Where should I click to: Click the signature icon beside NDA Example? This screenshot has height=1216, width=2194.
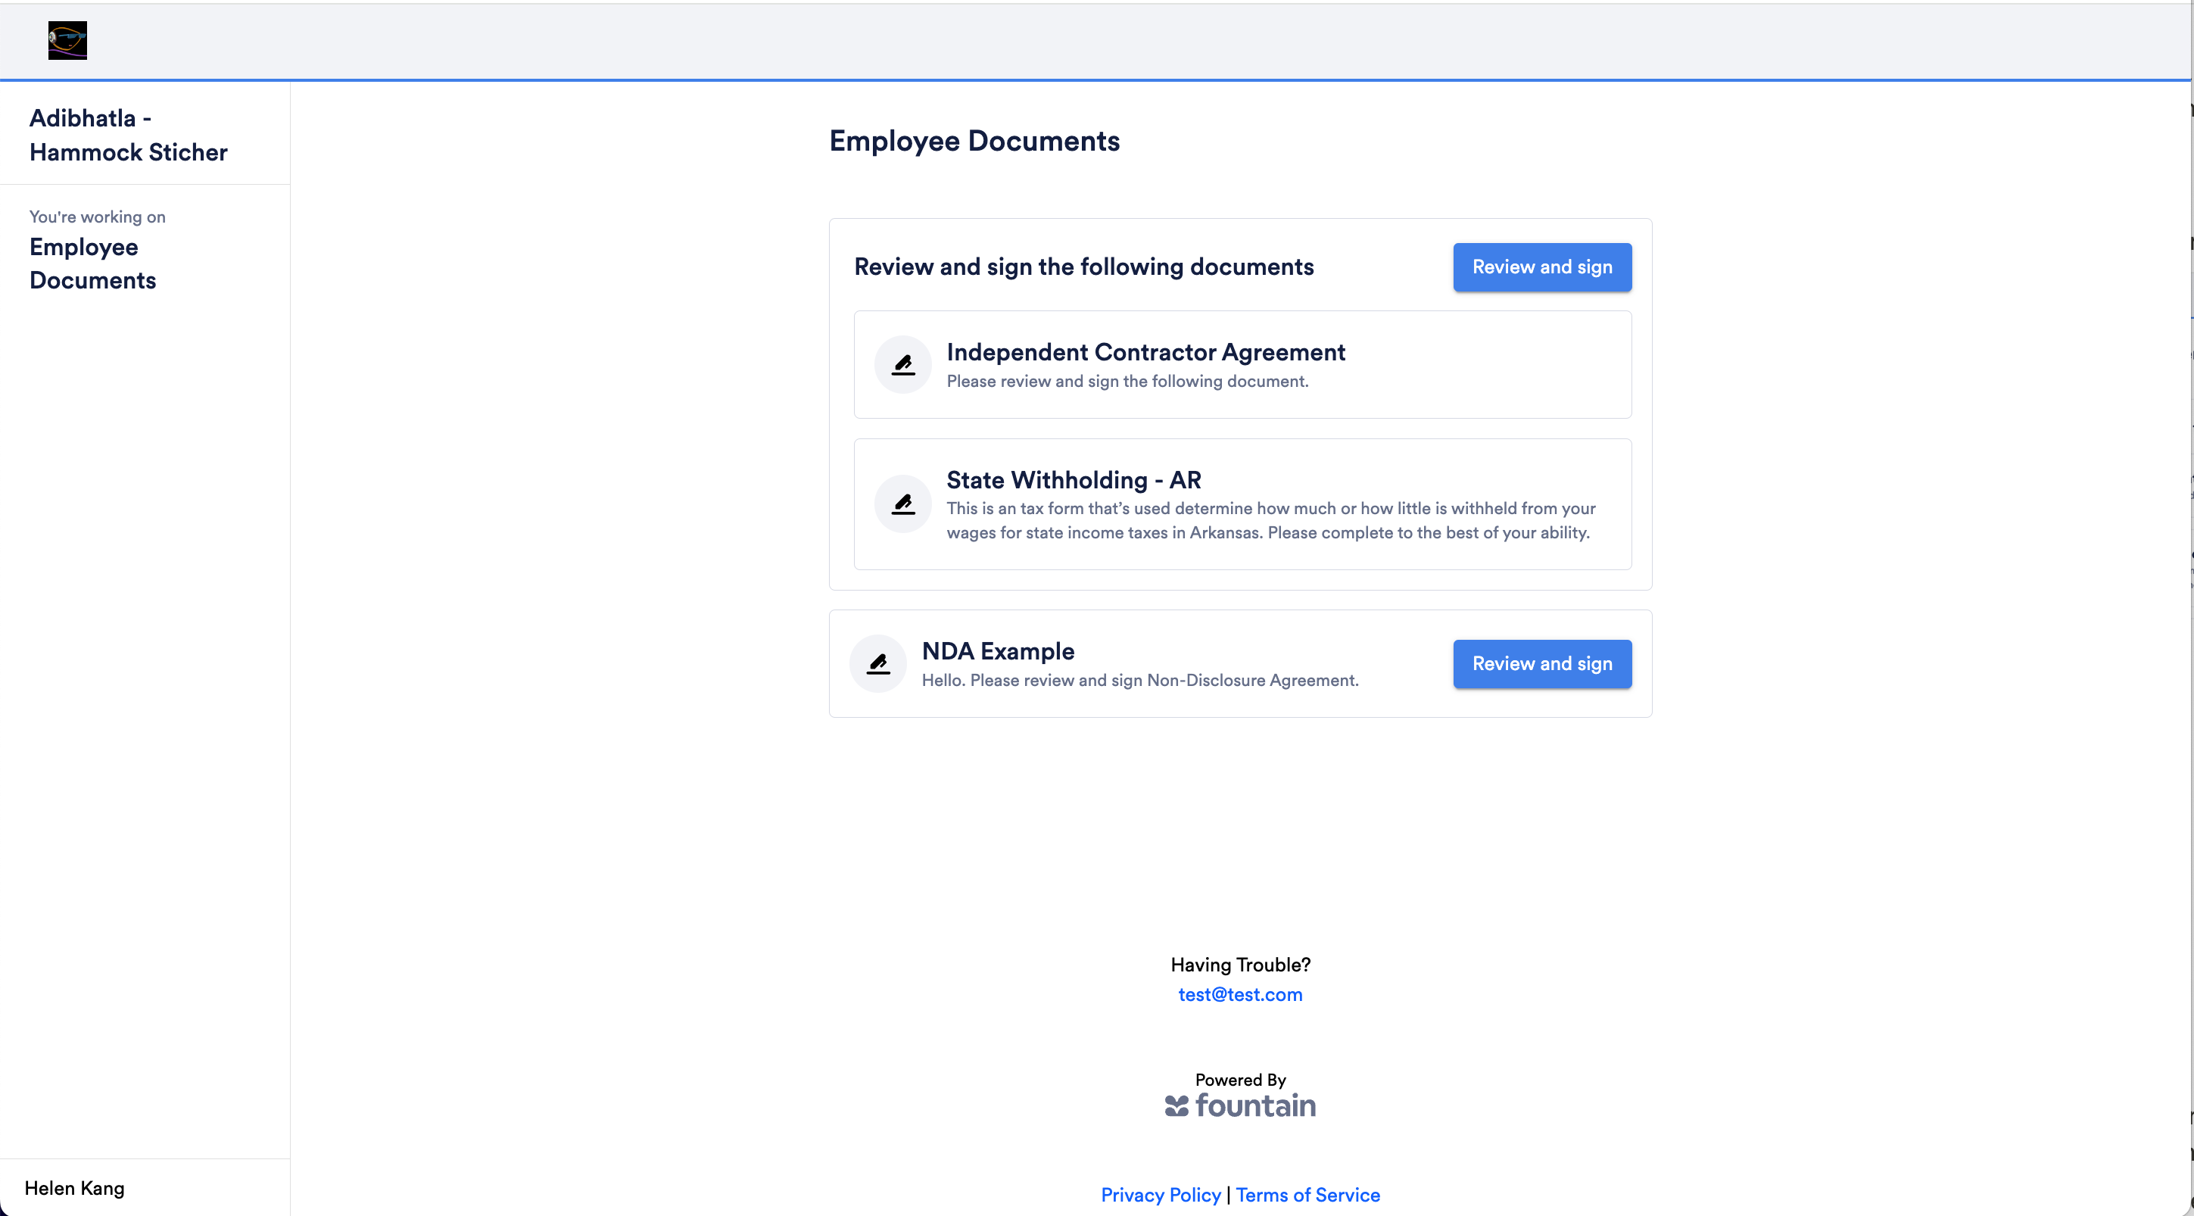[878, 663]
